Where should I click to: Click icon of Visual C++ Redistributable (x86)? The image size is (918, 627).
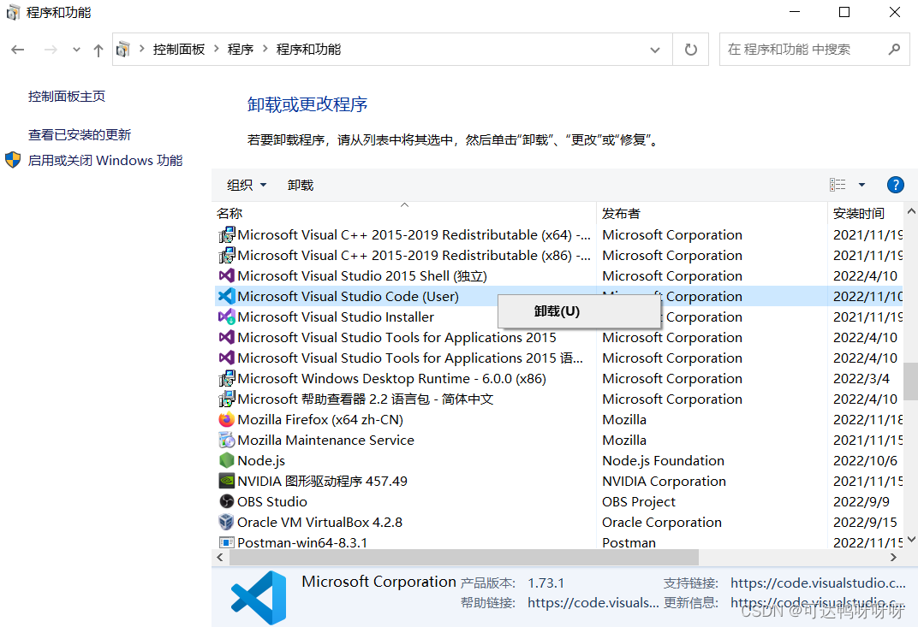(x=227, y=255)
